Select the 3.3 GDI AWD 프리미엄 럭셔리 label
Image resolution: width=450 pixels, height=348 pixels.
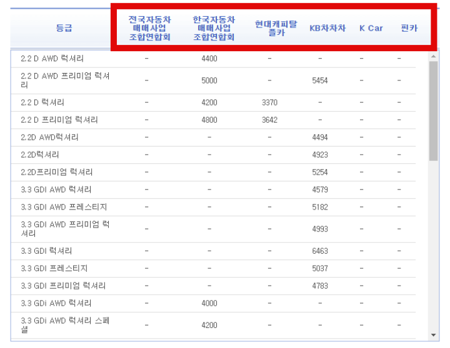click(x=65, y=229)
